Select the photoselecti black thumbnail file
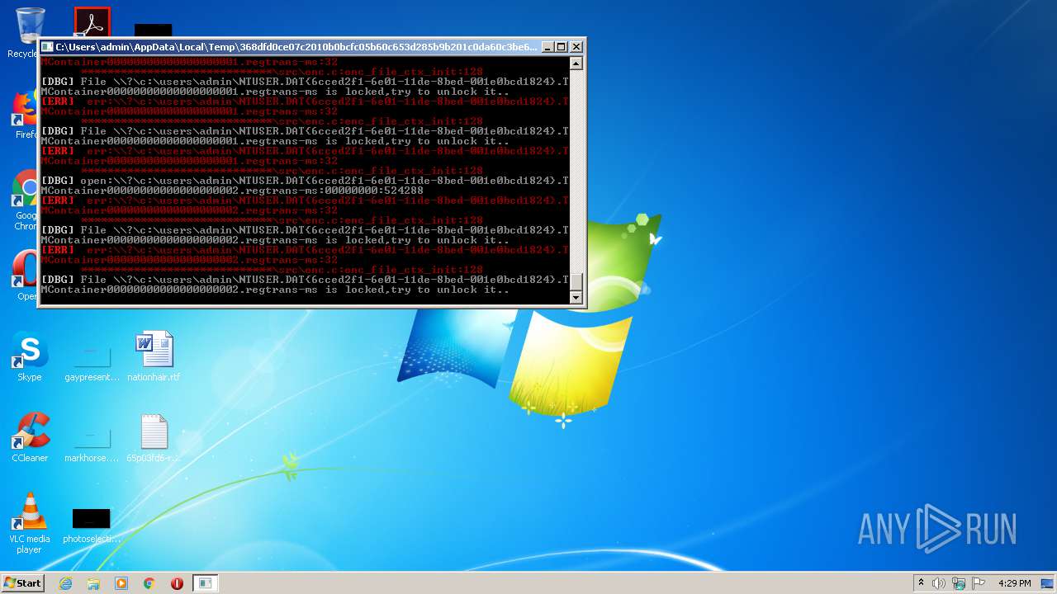The height and width of the screenshot is (594, 1057). point(92,526)
